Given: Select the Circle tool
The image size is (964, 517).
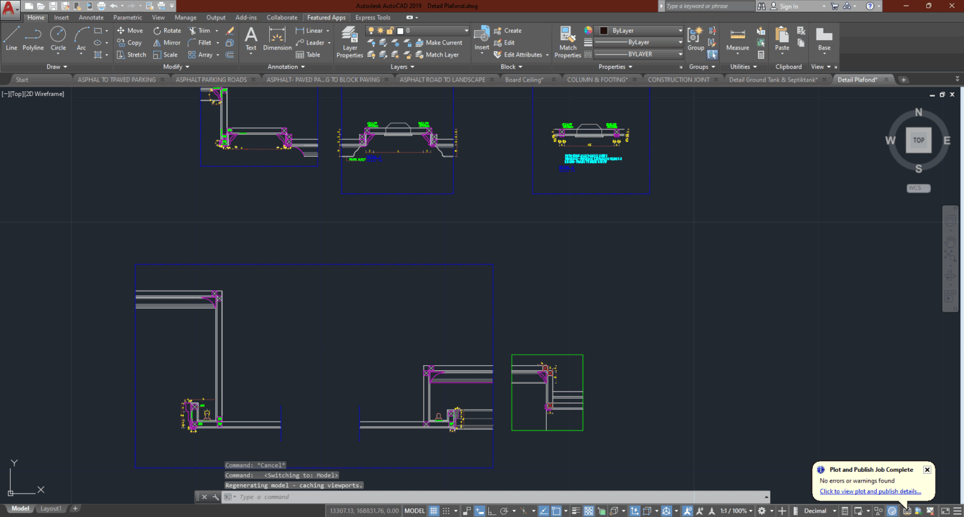Looking at the screenshot, I should point(58,40).
